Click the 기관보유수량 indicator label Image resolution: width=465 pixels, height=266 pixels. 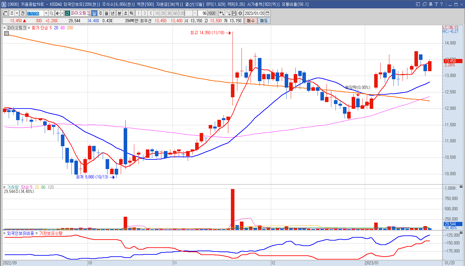[x=51, y=233]
